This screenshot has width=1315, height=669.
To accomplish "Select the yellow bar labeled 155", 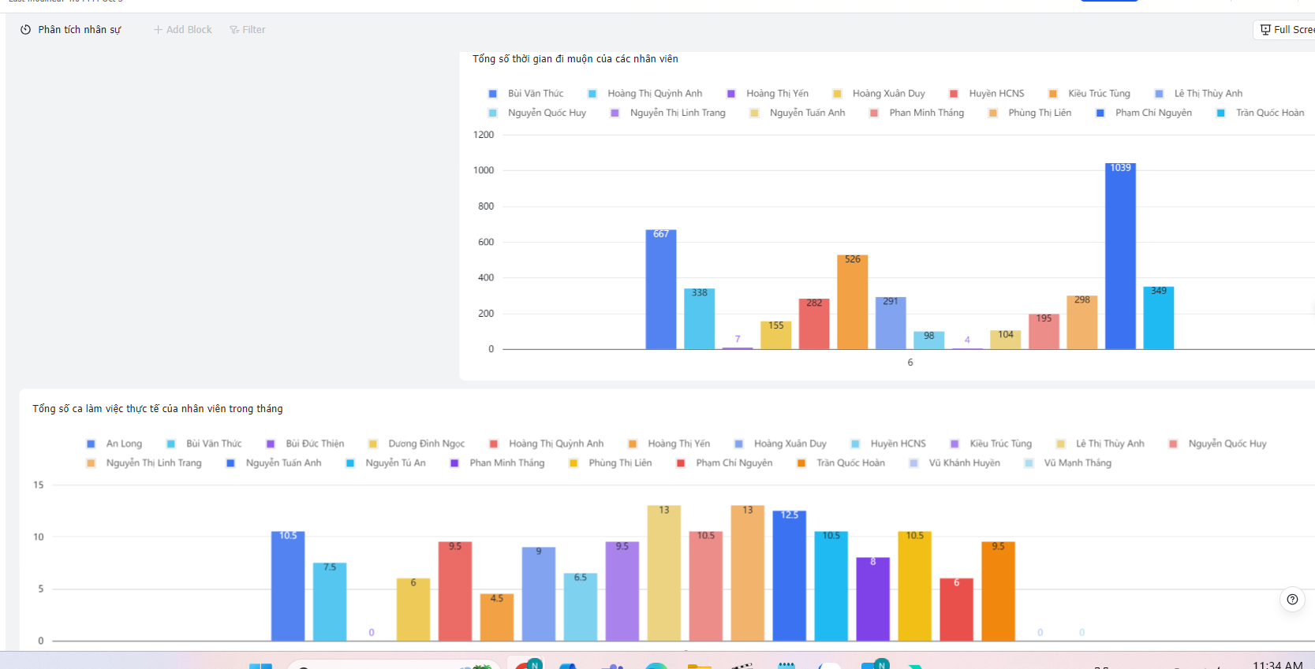I will coord(776,336).
